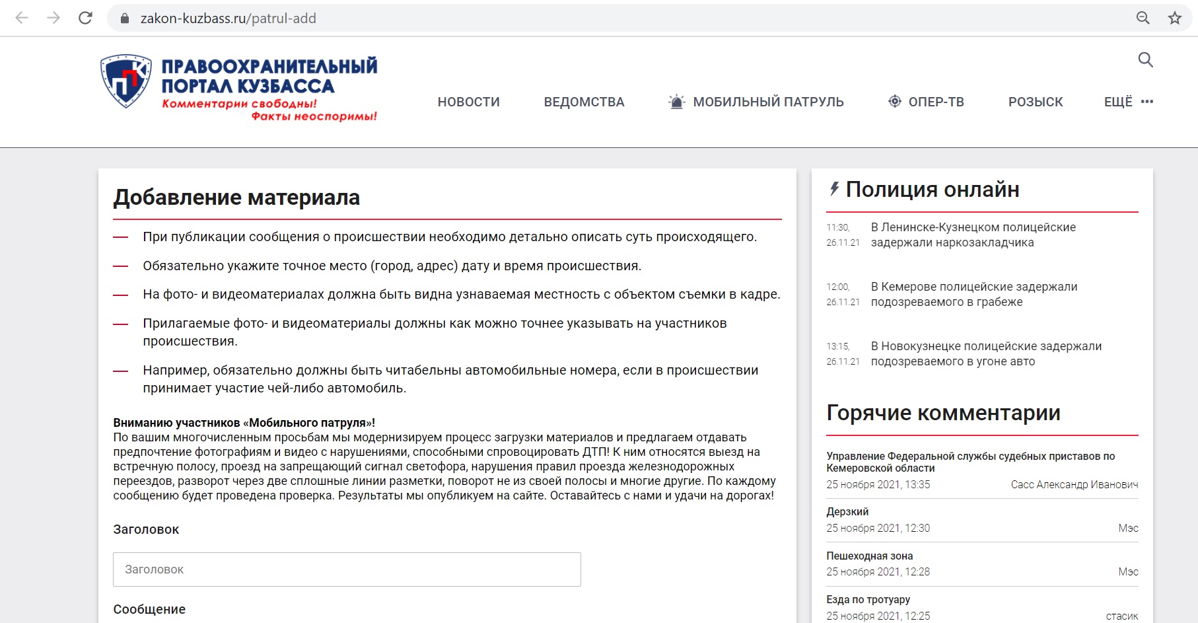Viewport: 1198px width, 623px height.
Task: Click timestamp 25 ноября 2021, 12:28
Action: pyautogui.click(x=878, y=571)
